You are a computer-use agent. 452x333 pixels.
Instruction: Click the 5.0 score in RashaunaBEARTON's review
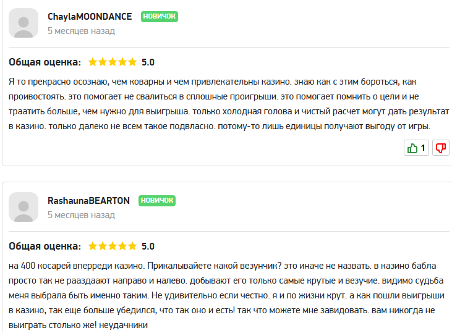[x=148, y=247]
